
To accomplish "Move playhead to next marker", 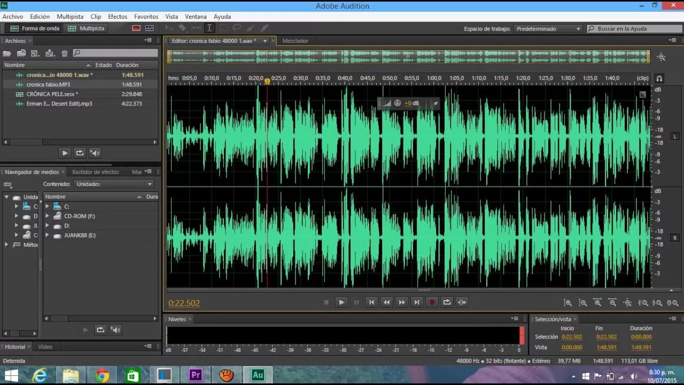I will [416, 302].
